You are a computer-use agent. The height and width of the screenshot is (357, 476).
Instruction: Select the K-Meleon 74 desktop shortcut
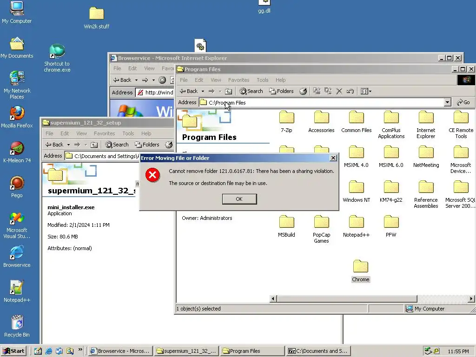pos(17,152)
